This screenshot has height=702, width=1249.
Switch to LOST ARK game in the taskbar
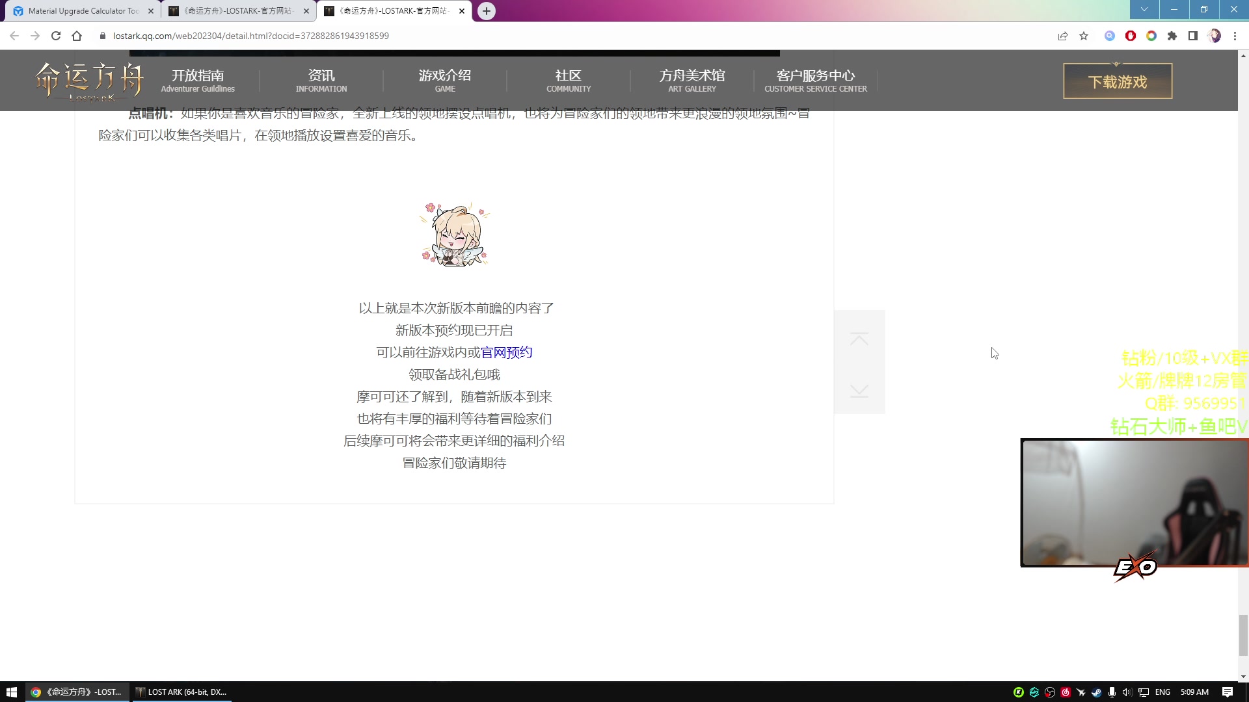pos(182,692)
